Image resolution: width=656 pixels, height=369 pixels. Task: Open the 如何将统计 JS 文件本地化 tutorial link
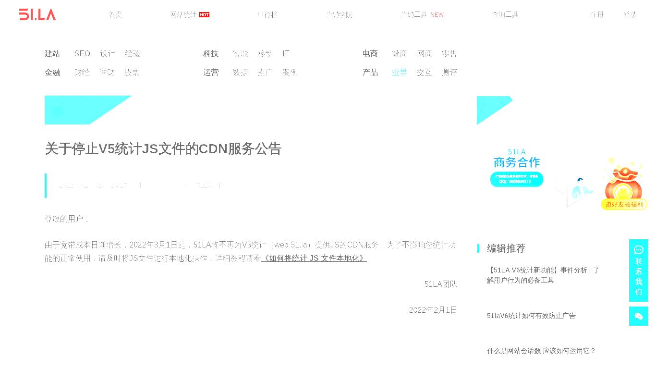(x=314, y=258)
